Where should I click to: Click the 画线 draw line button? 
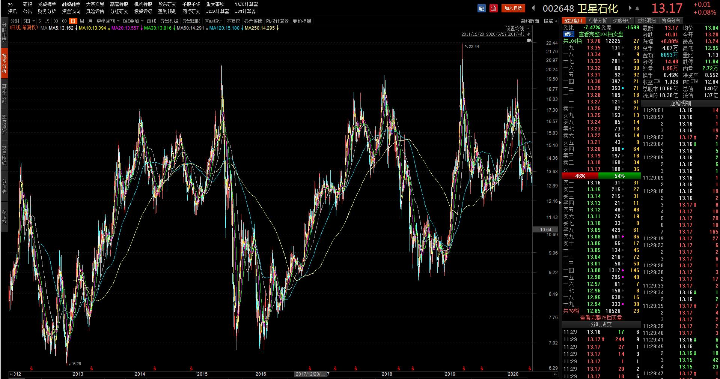click(x=151, y=21)
